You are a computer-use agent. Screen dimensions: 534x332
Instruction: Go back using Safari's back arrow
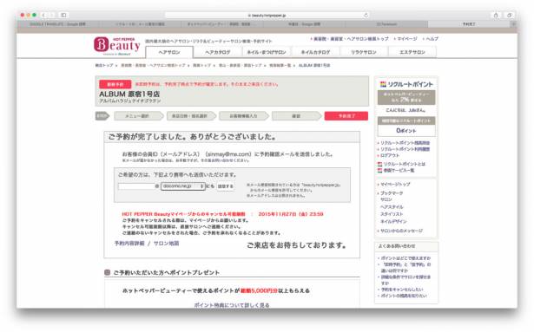click(x=43, y=15)
